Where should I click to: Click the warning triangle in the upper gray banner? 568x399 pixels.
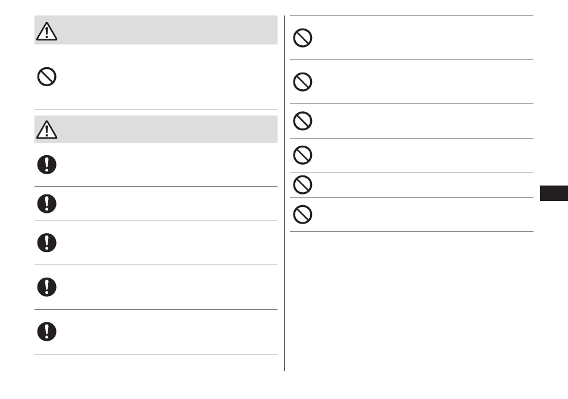(46, 31)
